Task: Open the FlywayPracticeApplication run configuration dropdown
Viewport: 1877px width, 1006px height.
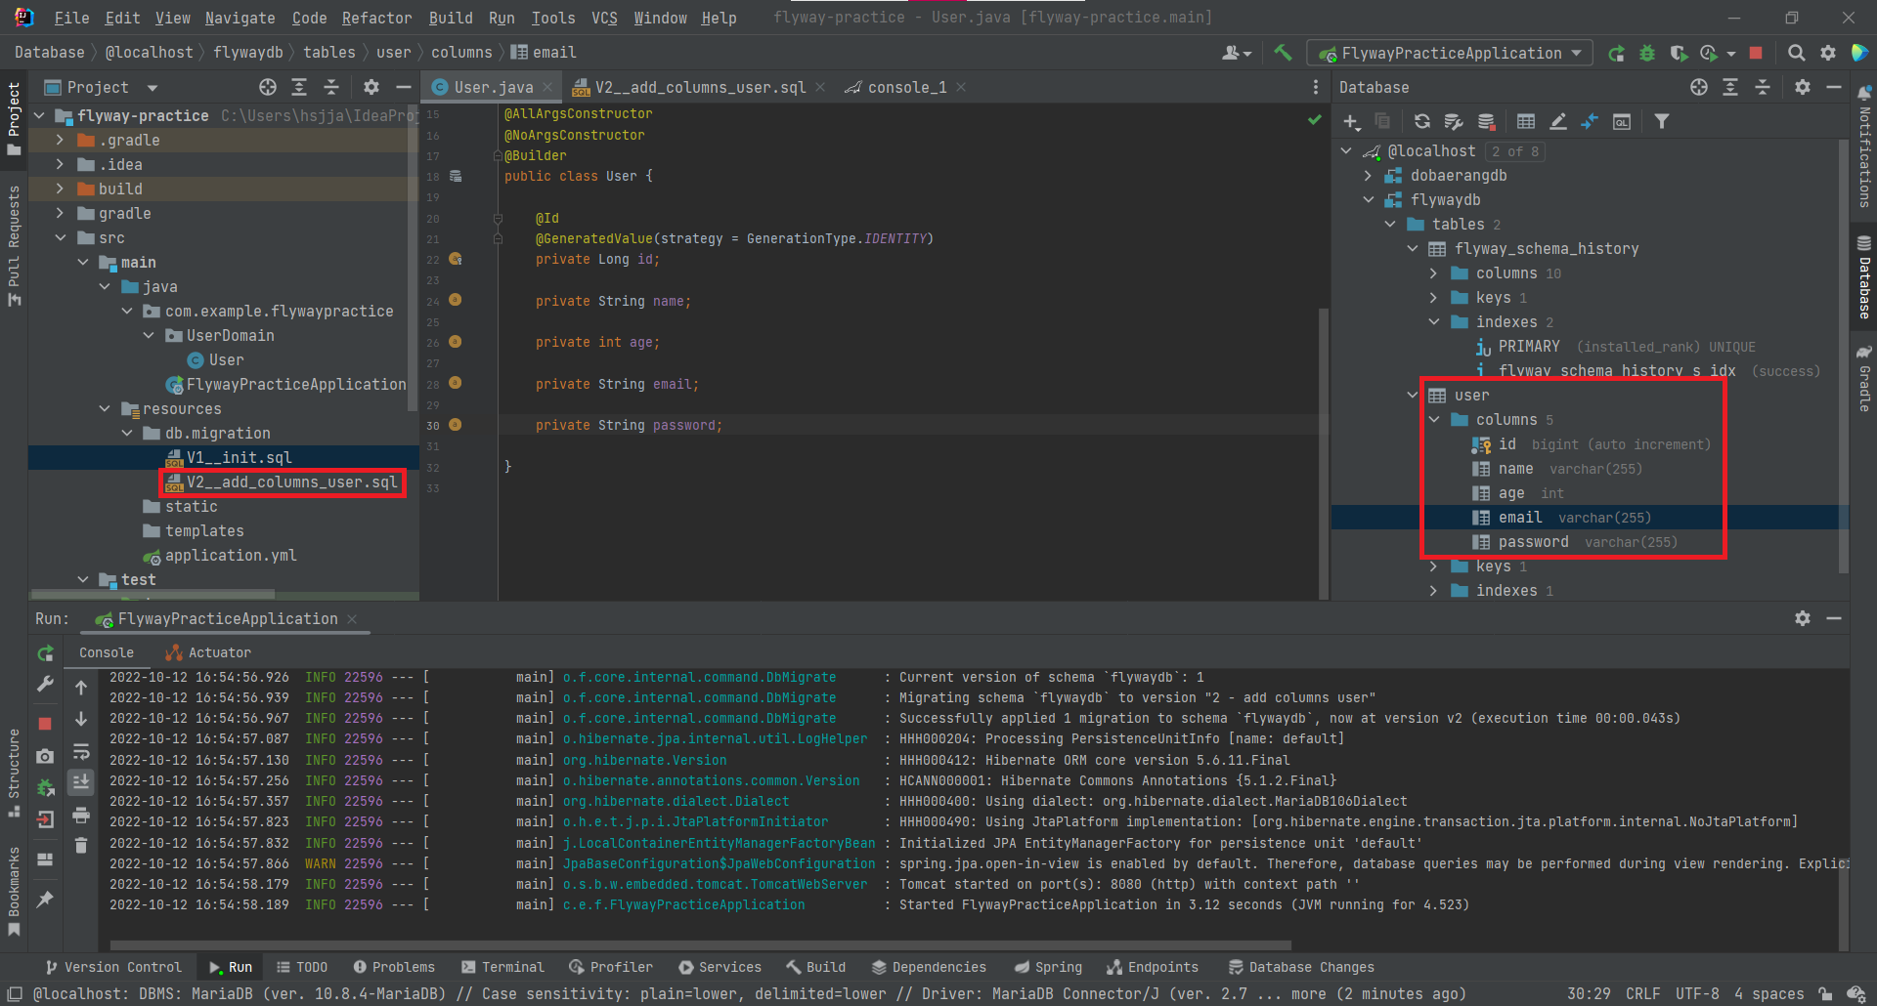Action: (1451, 53)
